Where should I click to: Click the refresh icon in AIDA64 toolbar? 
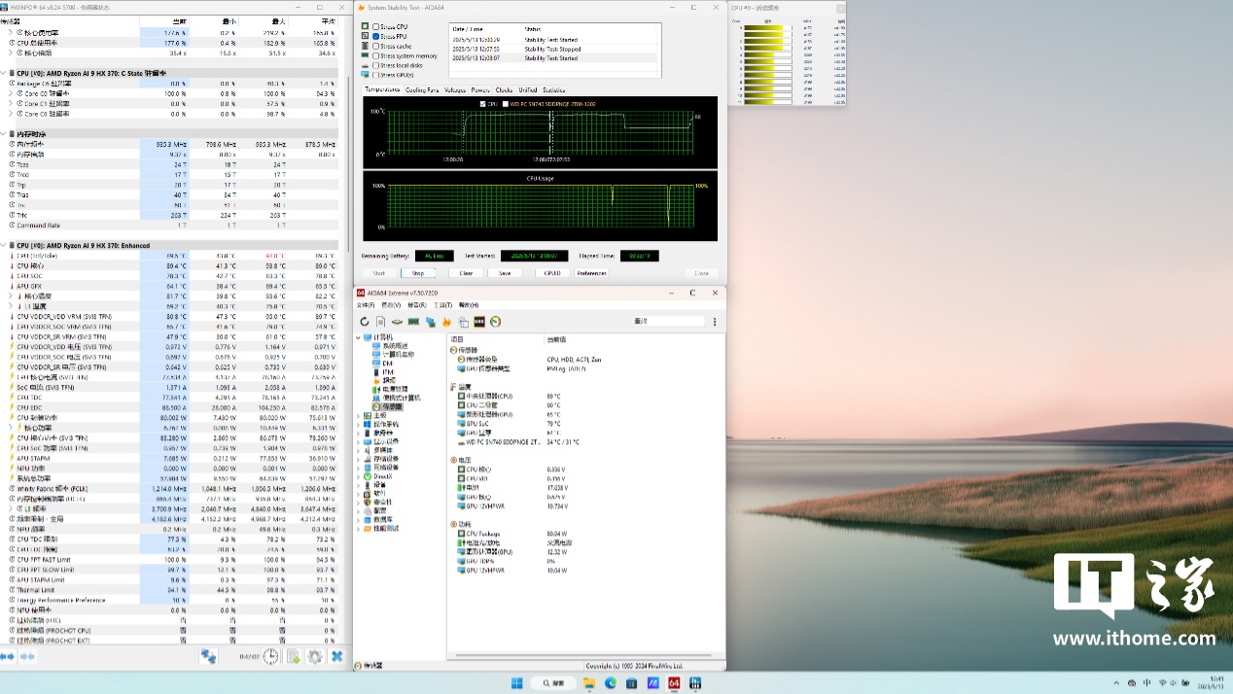pyautogui.click(x=365, y=322)
